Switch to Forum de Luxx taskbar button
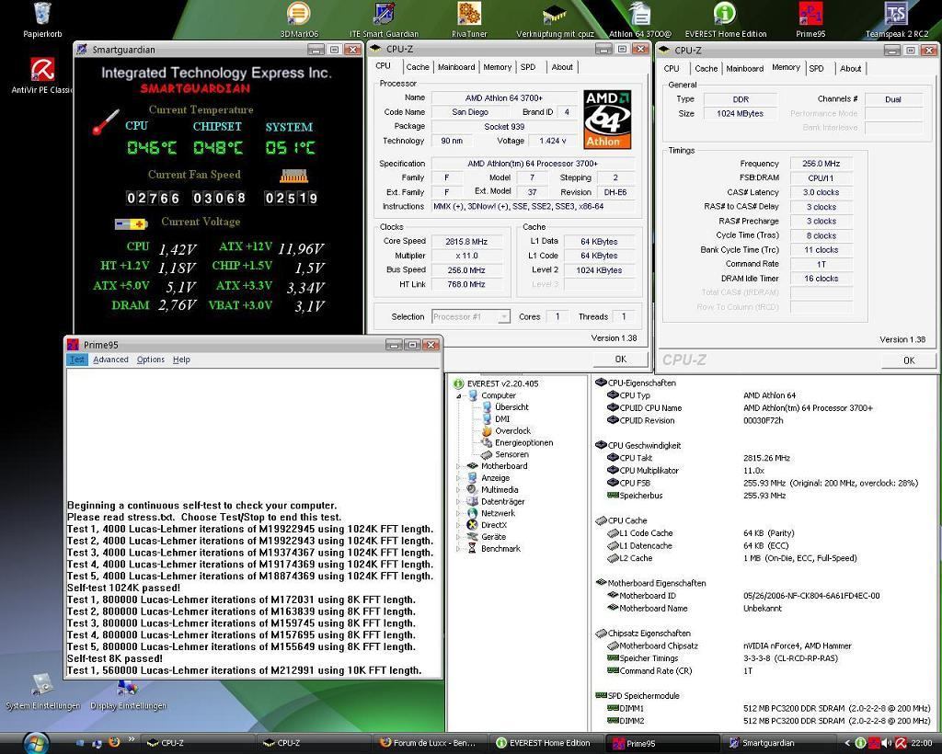Screen dimensions: 942x754 click(429, 743)
